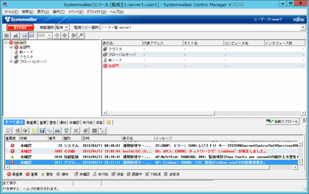Sort events by 重要度 column header
The width and height of the screenshot is (309, 194).
coord(12,138)
